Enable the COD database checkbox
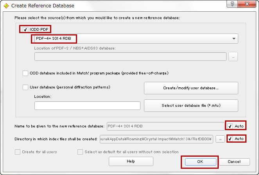The image size is (259, 175). (x=25, y=73)
